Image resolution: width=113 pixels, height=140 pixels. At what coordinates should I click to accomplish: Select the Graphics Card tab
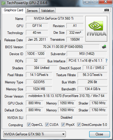click(14, 10)
